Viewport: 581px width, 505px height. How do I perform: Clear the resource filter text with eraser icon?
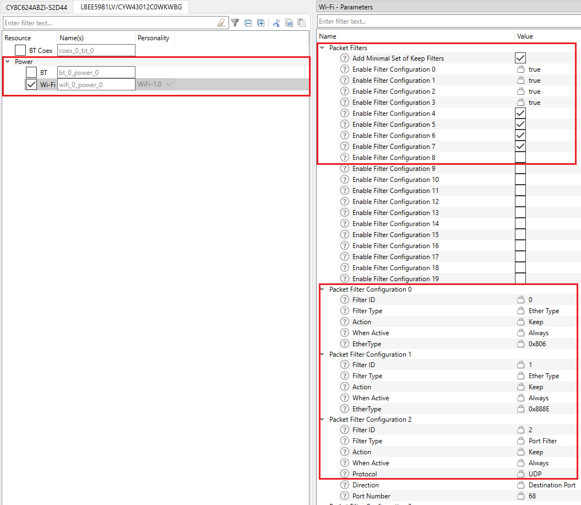(221, 23)
